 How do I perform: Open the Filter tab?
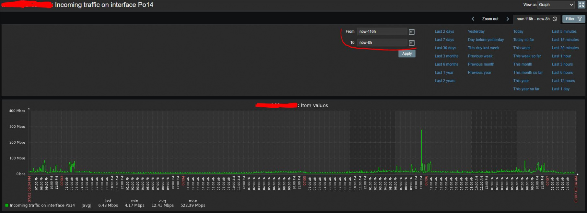[574, 19]
